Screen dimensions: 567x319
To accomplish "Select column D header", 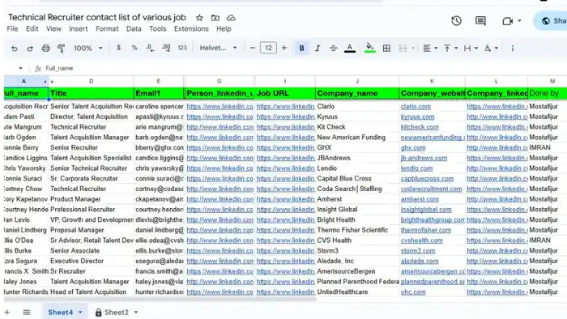I will click(x=91, y=82).
